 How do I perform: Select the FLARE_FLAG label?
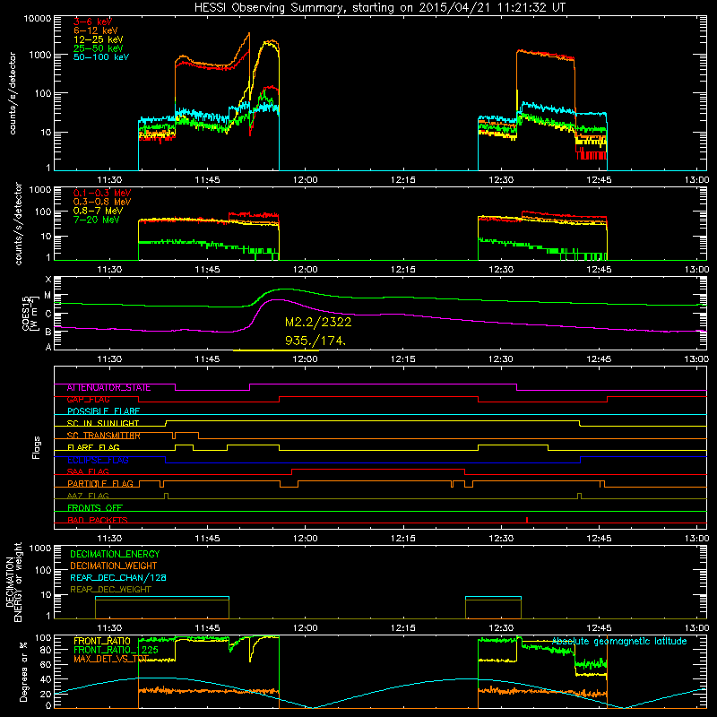point(93,447)
